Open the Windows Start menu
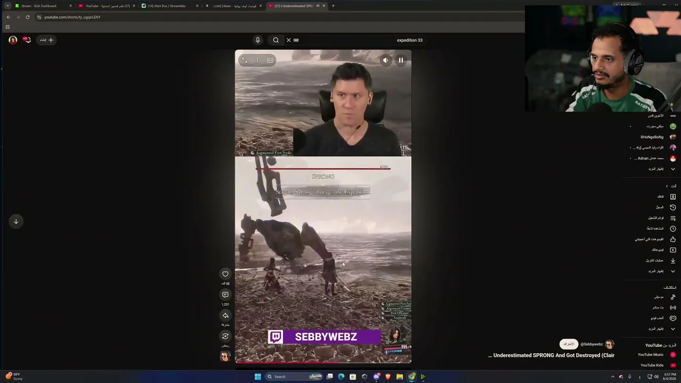The height and width of the screenshot is (383, 681). pyautogui.click(x=258, y=377)
